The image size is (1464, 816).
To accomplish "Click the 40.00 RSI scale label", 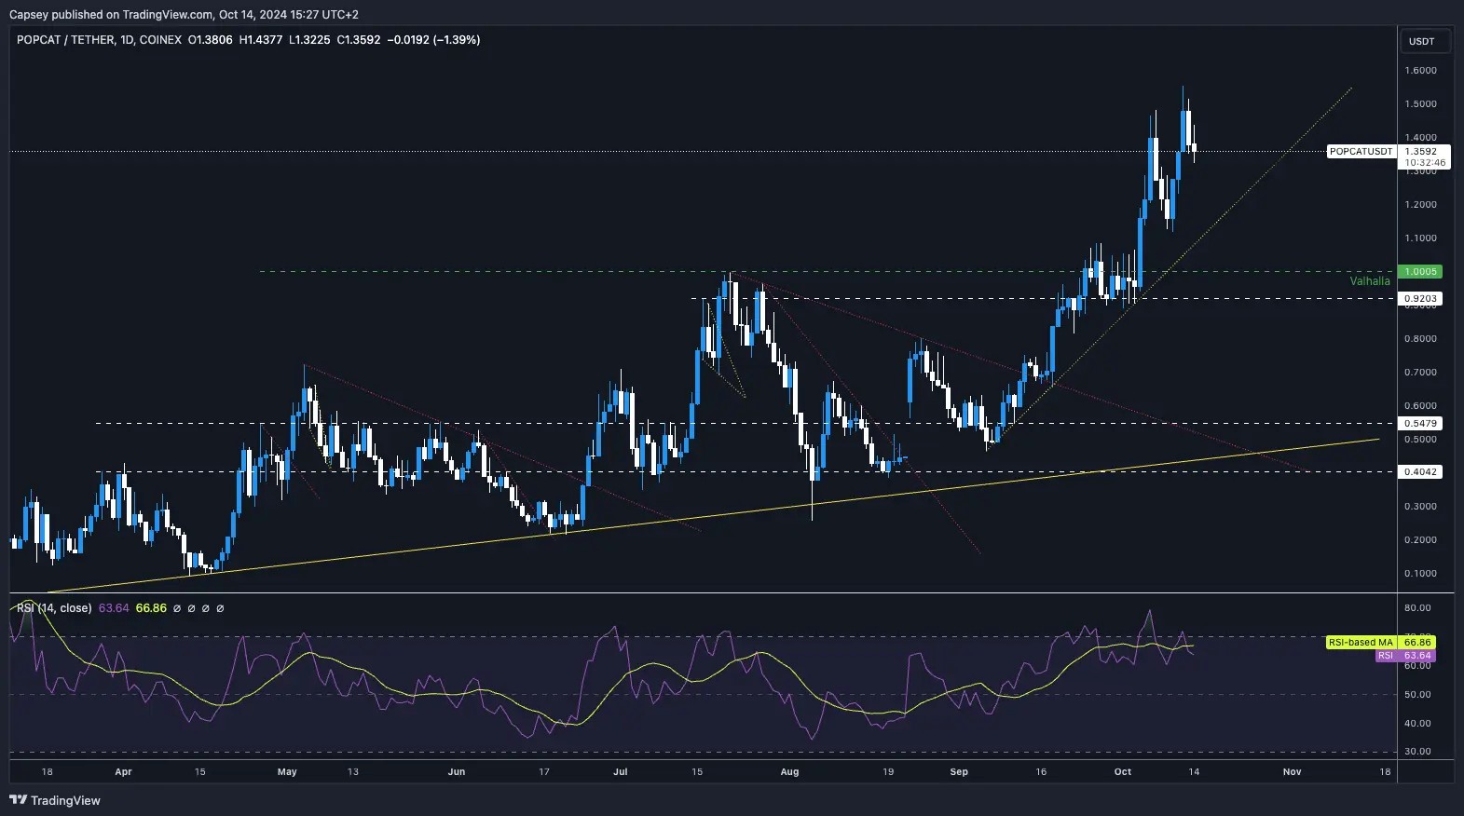I will click(x=1417, y=724).
